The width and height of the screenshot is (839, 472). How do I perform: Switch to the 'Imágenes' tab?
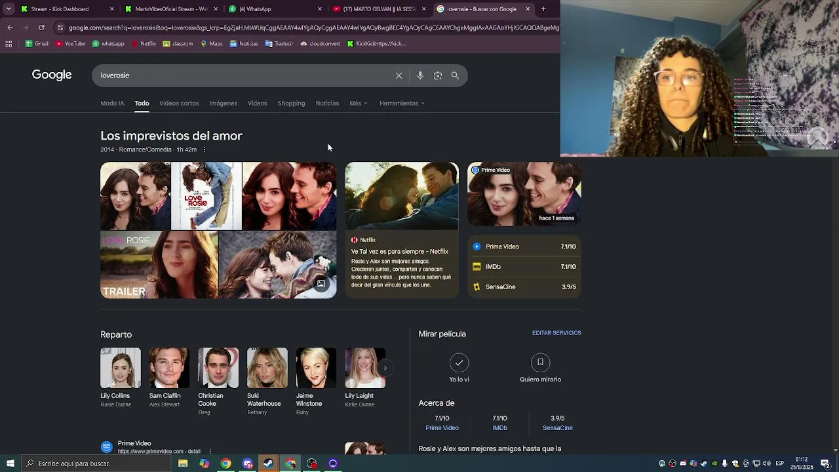click(x=223, y=104)
